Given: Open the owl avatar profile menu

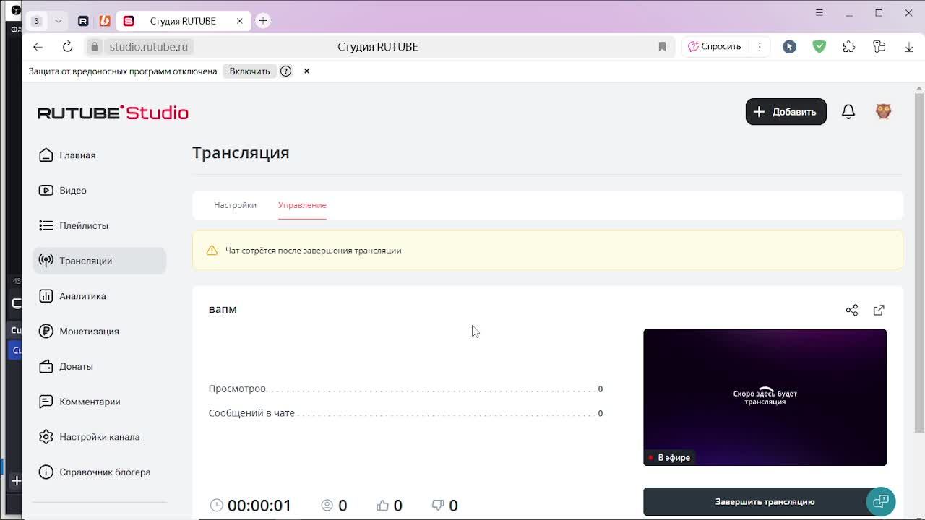Looking at the screenshot, I should click(883, 112).
